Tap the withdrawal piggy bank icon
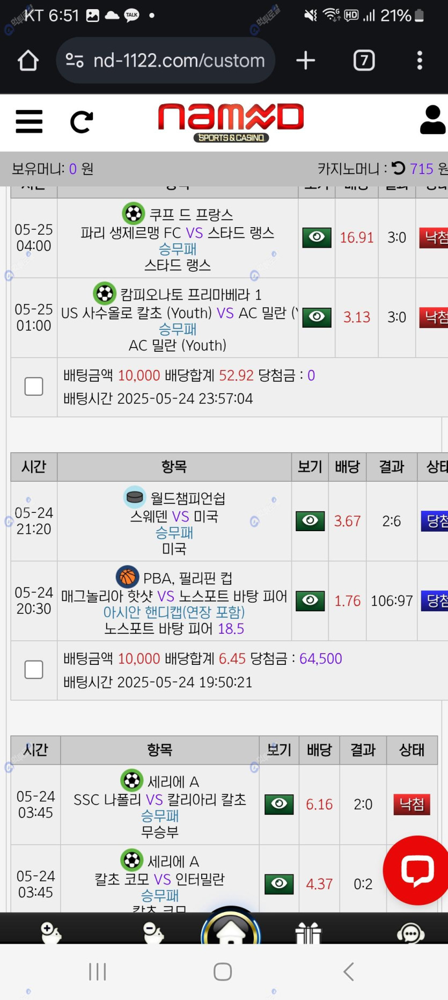This screenshot has width=448, height=1000. click(153, 932)
